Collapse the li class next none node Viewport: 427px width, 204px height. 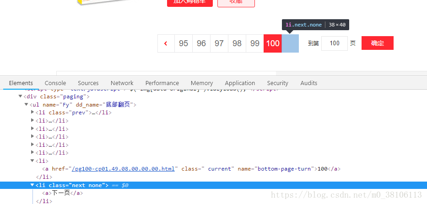pos(32,185)
